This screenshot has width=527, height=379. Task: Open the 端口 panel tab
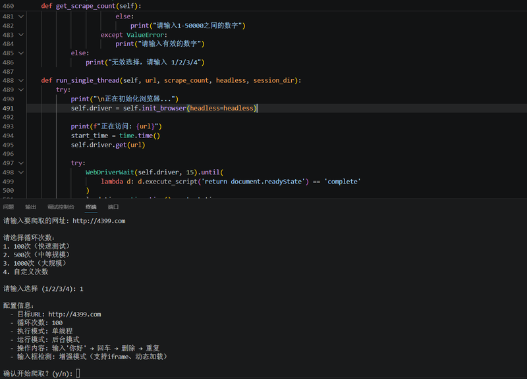(113, 207)
